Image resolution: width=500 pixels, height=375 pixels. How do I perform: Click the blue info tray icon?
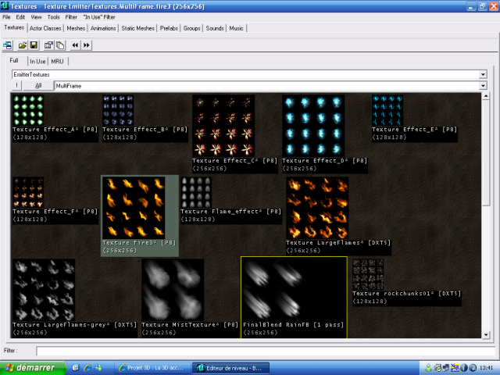[x=464, y=368]
